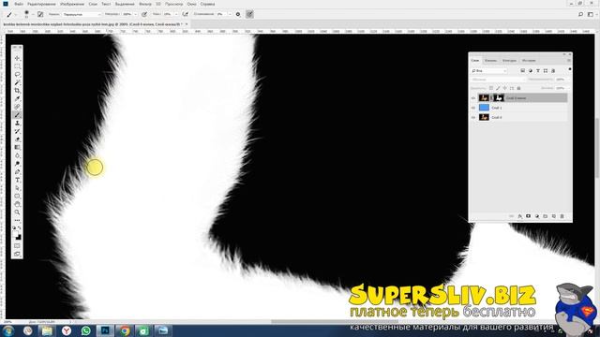Open the tool preset picker arrow
The width and height of the screenshot is (600, 337).
[x=16, y=15]
